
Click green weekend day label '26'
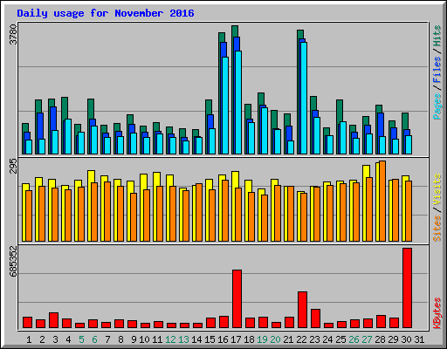354,339
